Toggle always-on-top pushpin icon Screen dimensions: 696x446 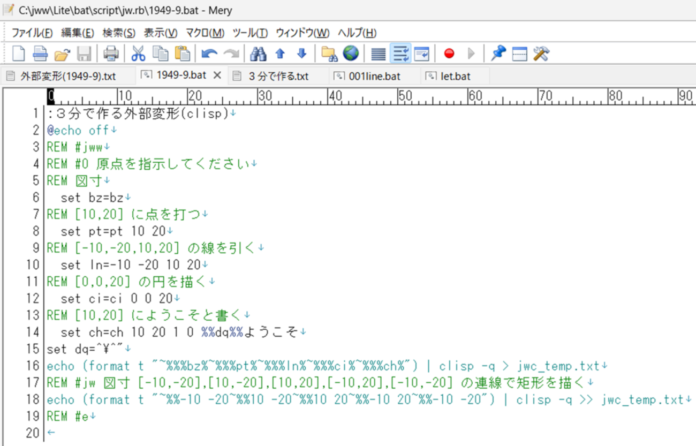point(498,54)
